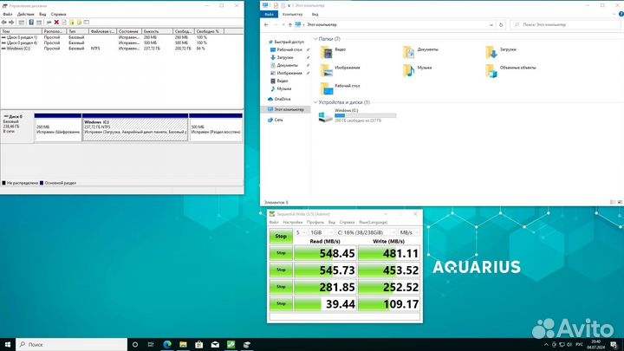Click the Explorer up-one-level arrow
Screen dimensions: 624x351
click(x=289, y=24)
